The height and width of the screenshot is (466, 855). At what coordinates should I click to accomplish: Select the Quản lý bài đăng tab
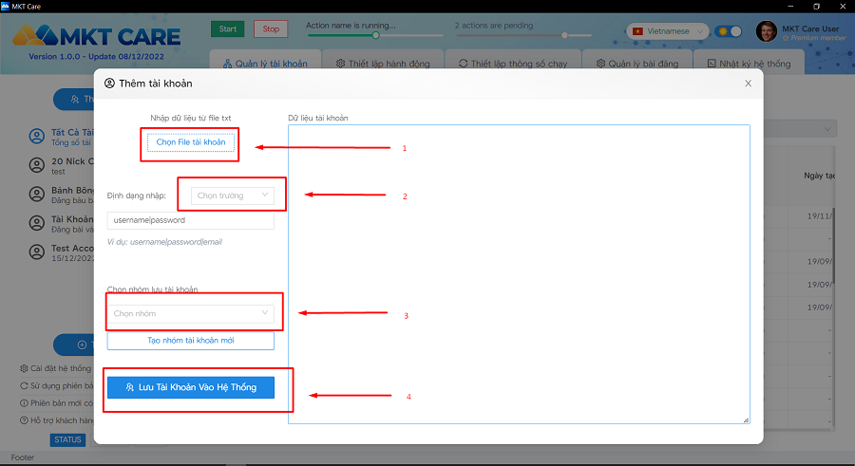pos(636,64)
